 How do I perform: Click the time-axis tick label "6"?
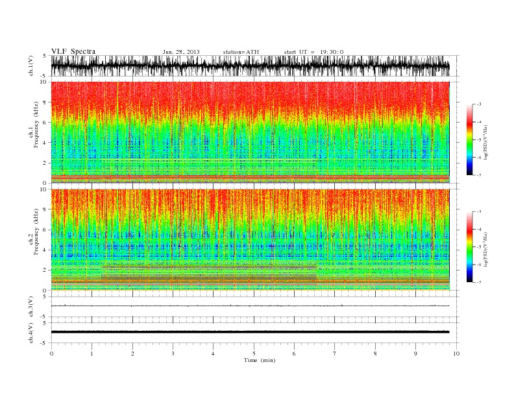click(294, 354)
